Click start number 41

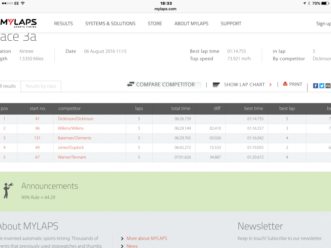tap(37, 119)
